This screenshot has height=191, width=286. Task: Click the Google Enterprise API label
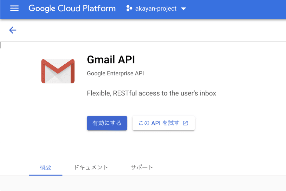115,73
